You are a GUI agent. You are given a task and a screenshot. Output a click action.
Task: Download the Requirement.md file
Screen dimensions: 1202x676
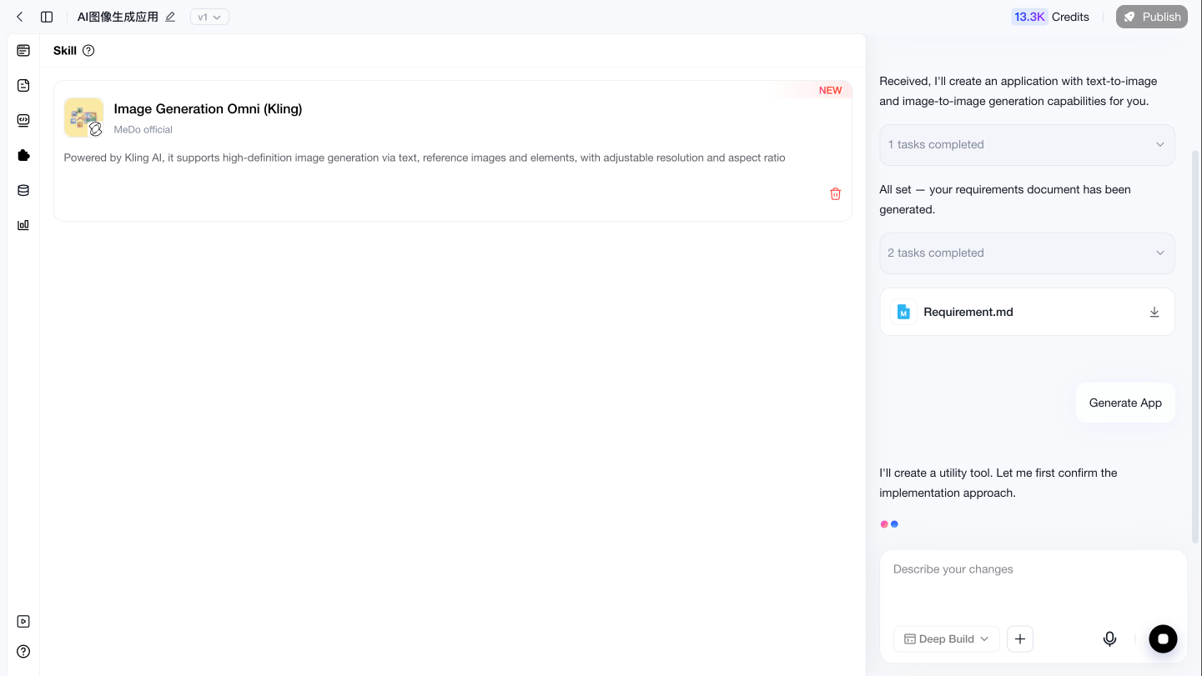pyautogui.click(x=1154, y=312)
